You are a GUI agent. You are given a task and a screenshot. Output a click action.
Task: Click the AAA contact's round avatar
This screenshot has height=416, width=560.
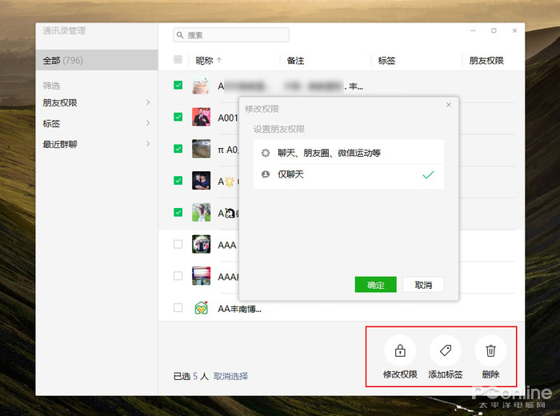(202, 244)
